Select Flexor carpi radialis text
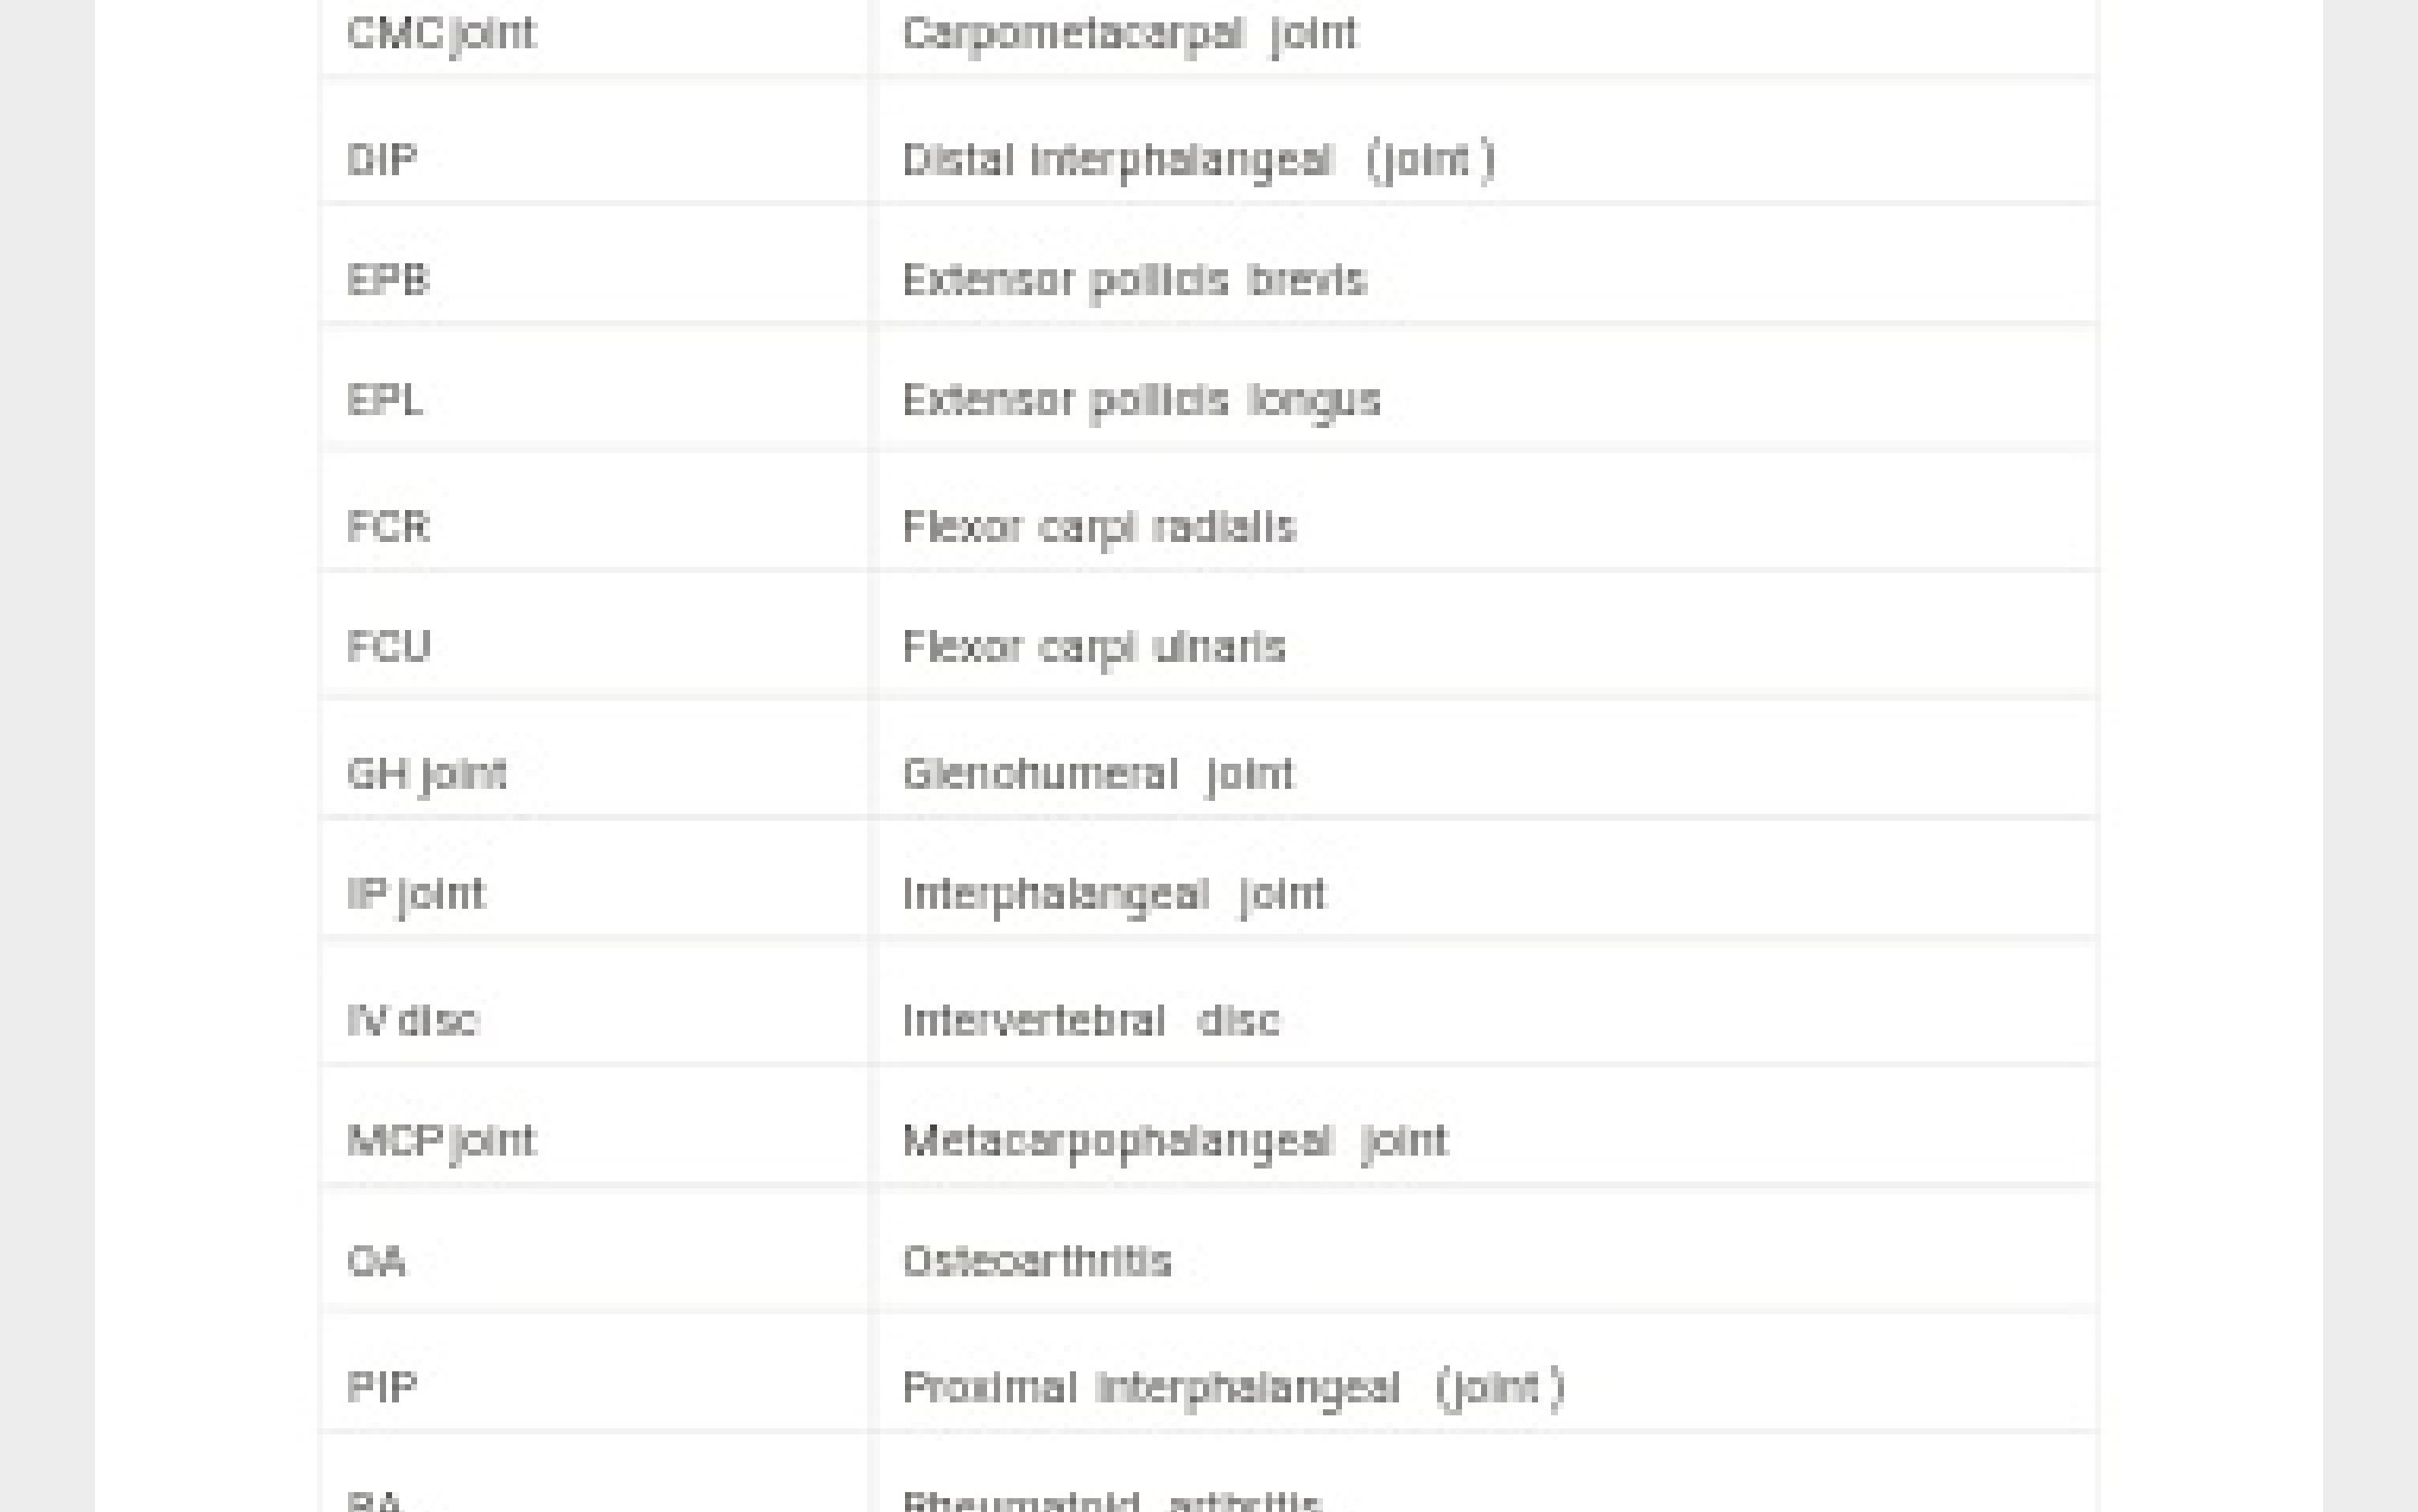This screenshot has width=2418, height=1512. coord(1099,527)
